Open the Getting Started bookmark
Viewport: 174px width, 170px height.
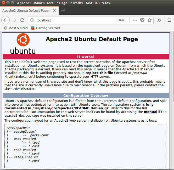click(45, 28)
